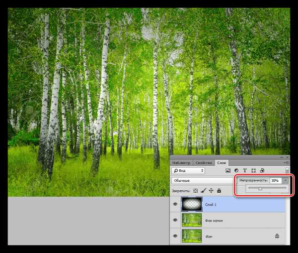Lock image pixels brush icon

[x=203, y=191]
